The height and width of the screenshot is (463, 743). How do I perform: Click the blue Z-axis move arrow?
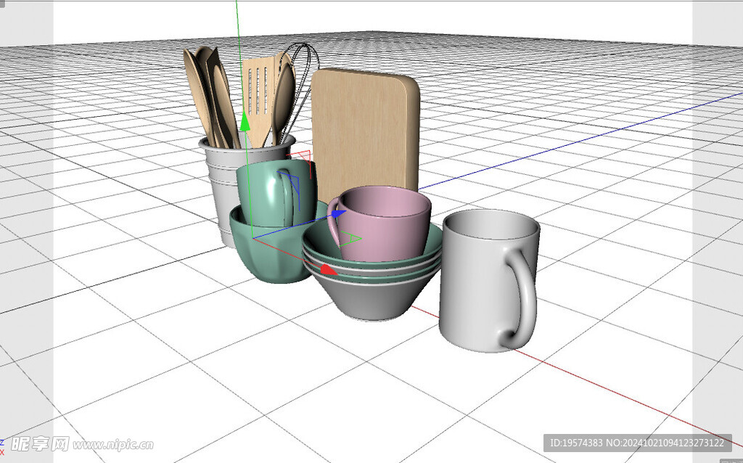(337, 213)
